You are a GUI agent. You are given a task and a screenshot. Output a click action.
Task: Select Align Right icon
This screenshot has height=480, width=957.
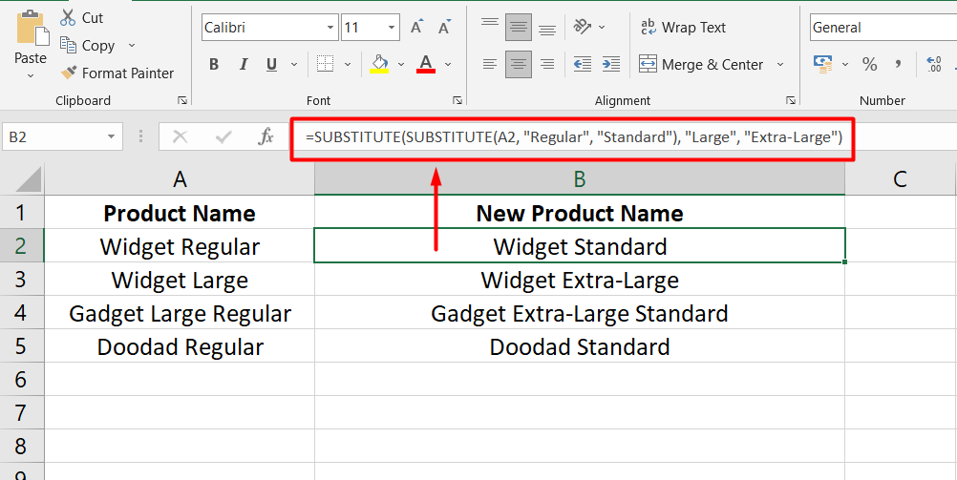[x=547, y=64]
